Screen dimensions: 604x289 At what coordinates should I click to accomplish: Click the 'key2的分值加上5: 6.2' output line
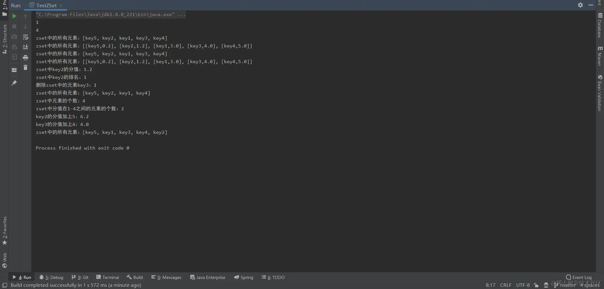[x=62, y=117]
